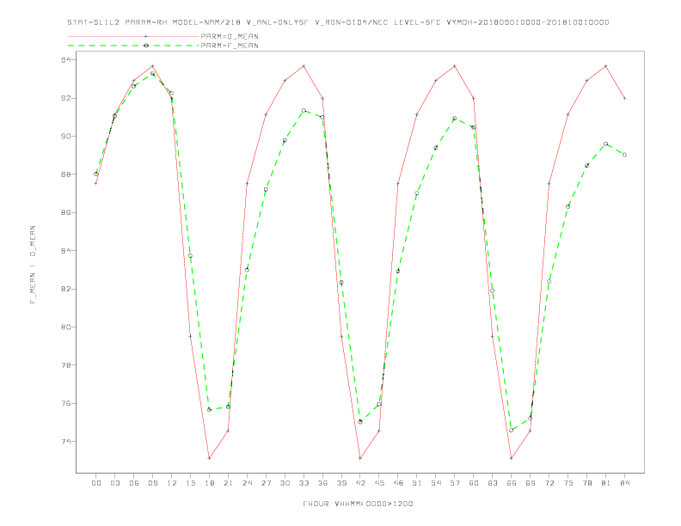The image size is (681, 526).
Task: Click the VYMDH date range in title
Action: coord(528,22)
